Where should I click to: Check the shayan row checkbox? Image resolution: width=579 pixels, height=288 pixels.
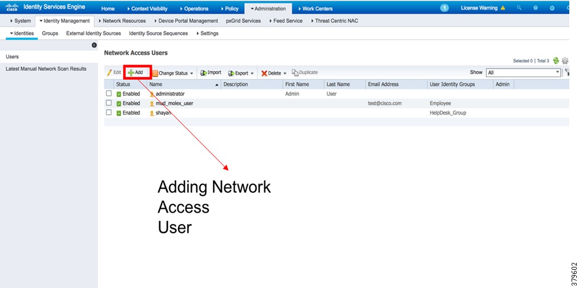click(108, 112)
